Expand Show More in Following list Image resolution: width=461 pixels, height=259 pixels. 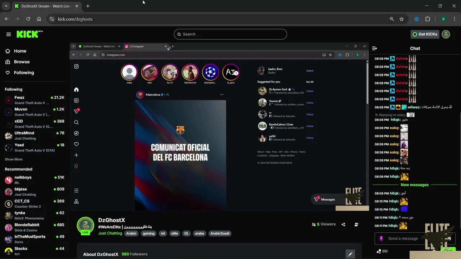[x=14, y=159]
